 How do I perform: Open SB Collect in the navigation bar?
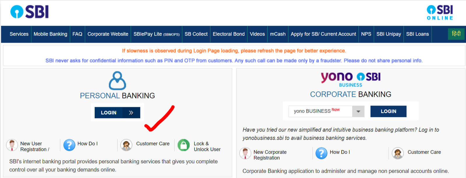coord(196,34)
